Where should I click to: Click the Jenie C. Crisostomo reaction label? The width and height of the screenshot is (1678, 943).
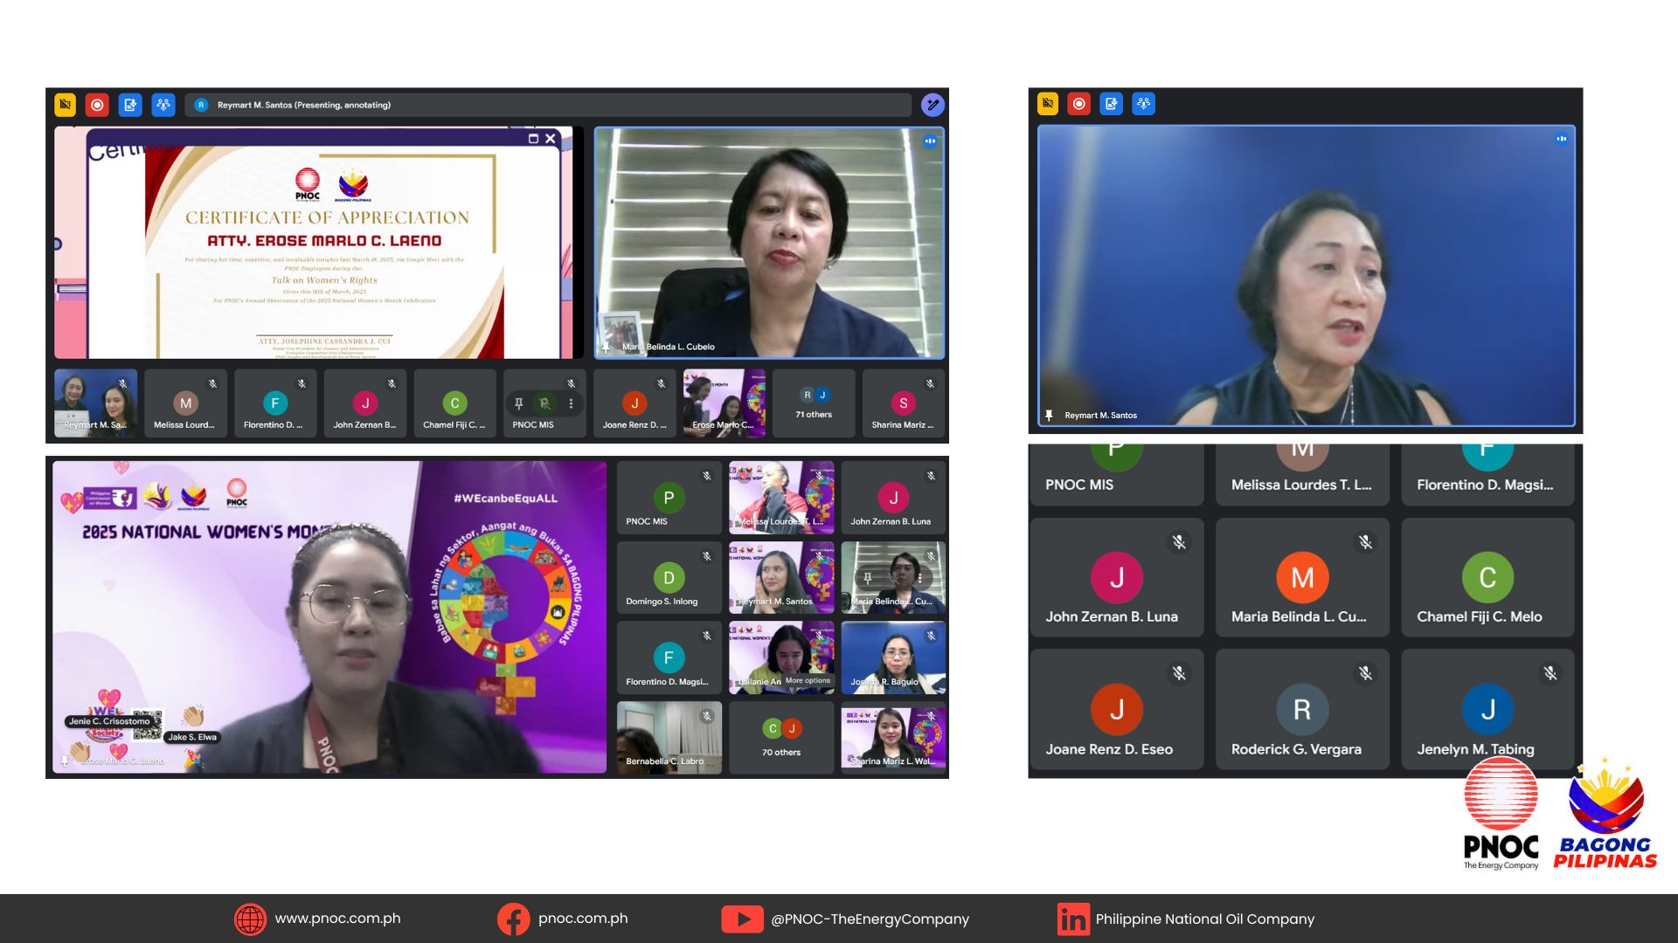click(110, 721)
